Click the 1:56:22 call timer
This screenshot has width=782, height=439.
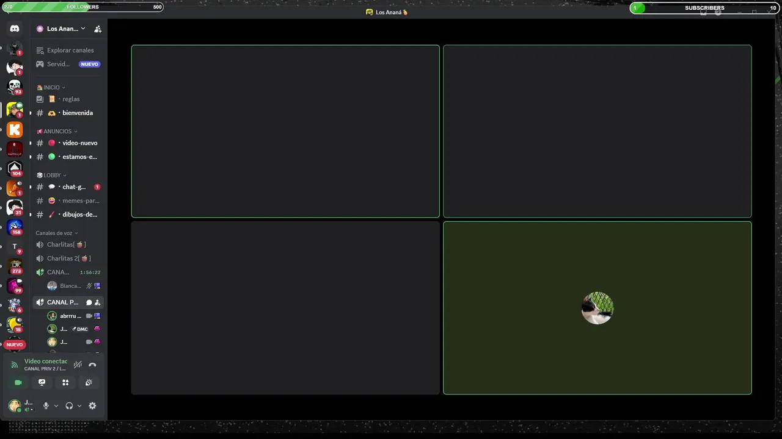(x=90, y=273)
